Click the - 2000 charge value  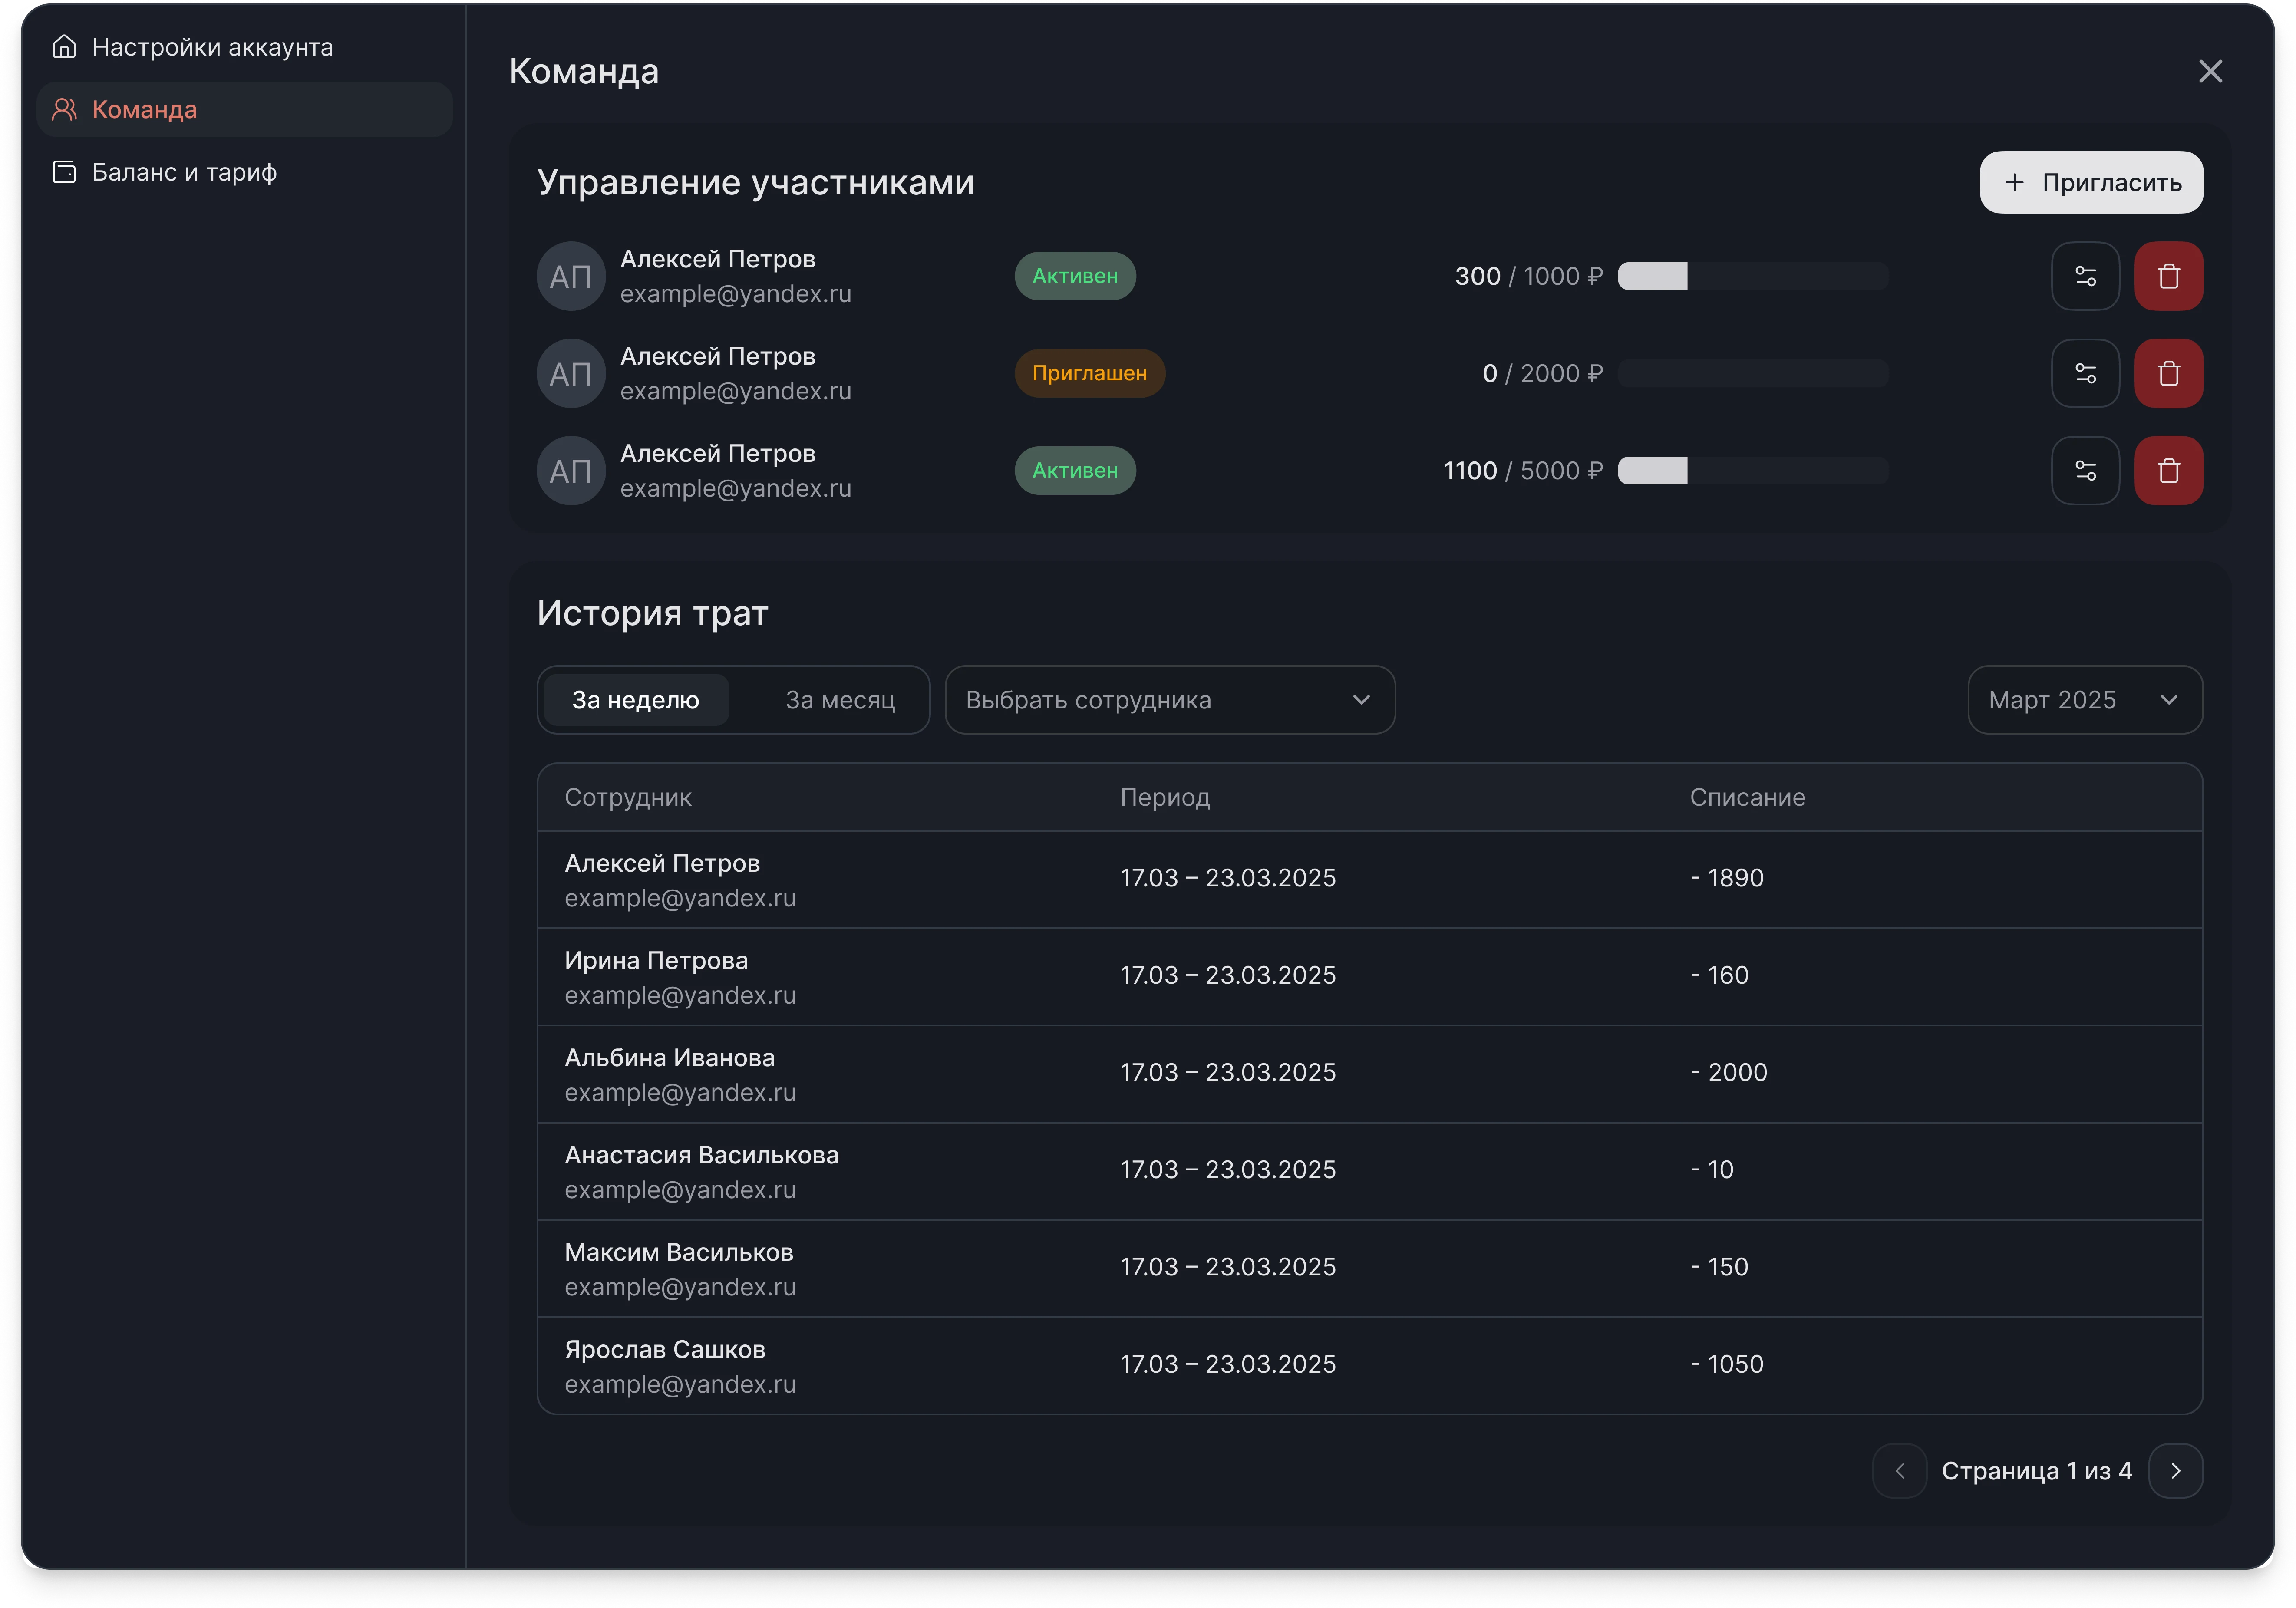point(1728,1072)
